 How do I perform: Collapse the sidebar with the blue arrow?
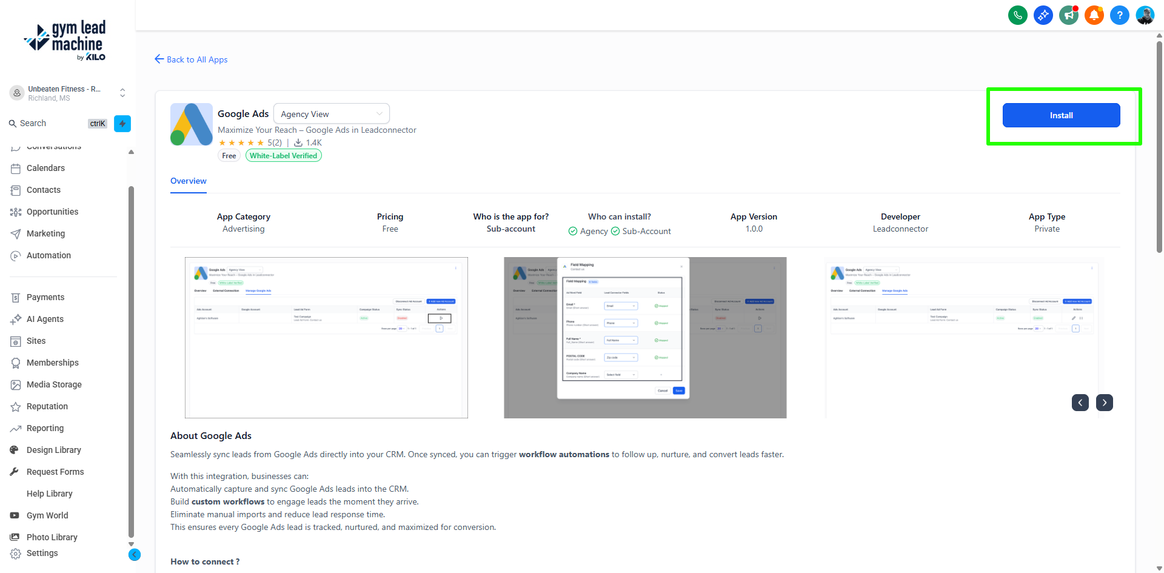(x=135, y=555)
